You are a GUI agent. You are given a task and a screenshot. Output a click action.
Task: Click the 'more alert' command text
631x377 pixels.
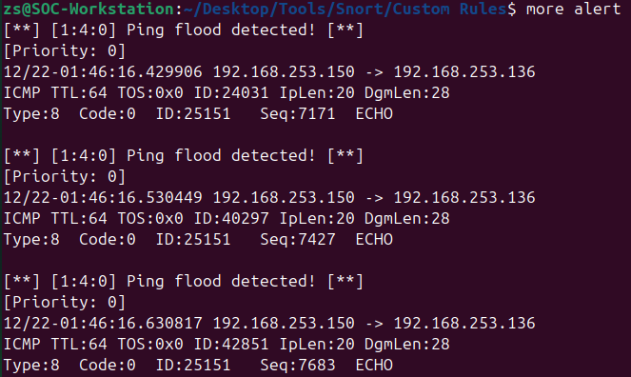point(574,9)
